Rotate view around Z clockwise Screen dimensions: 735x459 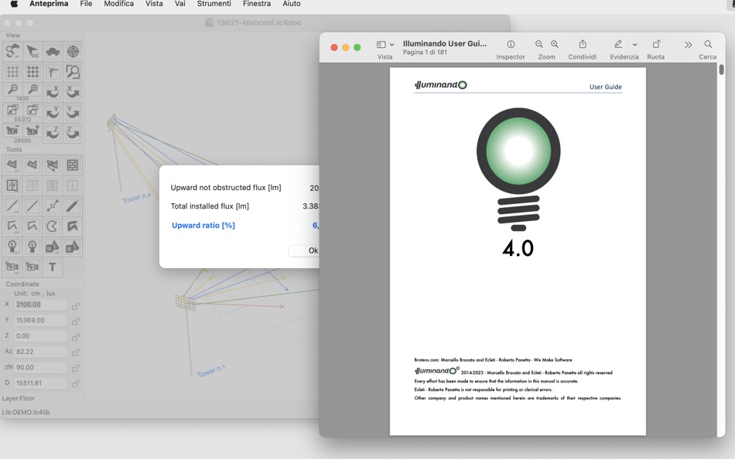(73, 132)
